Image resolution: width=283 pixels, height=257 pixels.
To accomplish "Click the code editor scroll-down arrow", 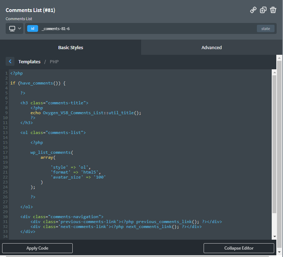I will pos(275,236).
